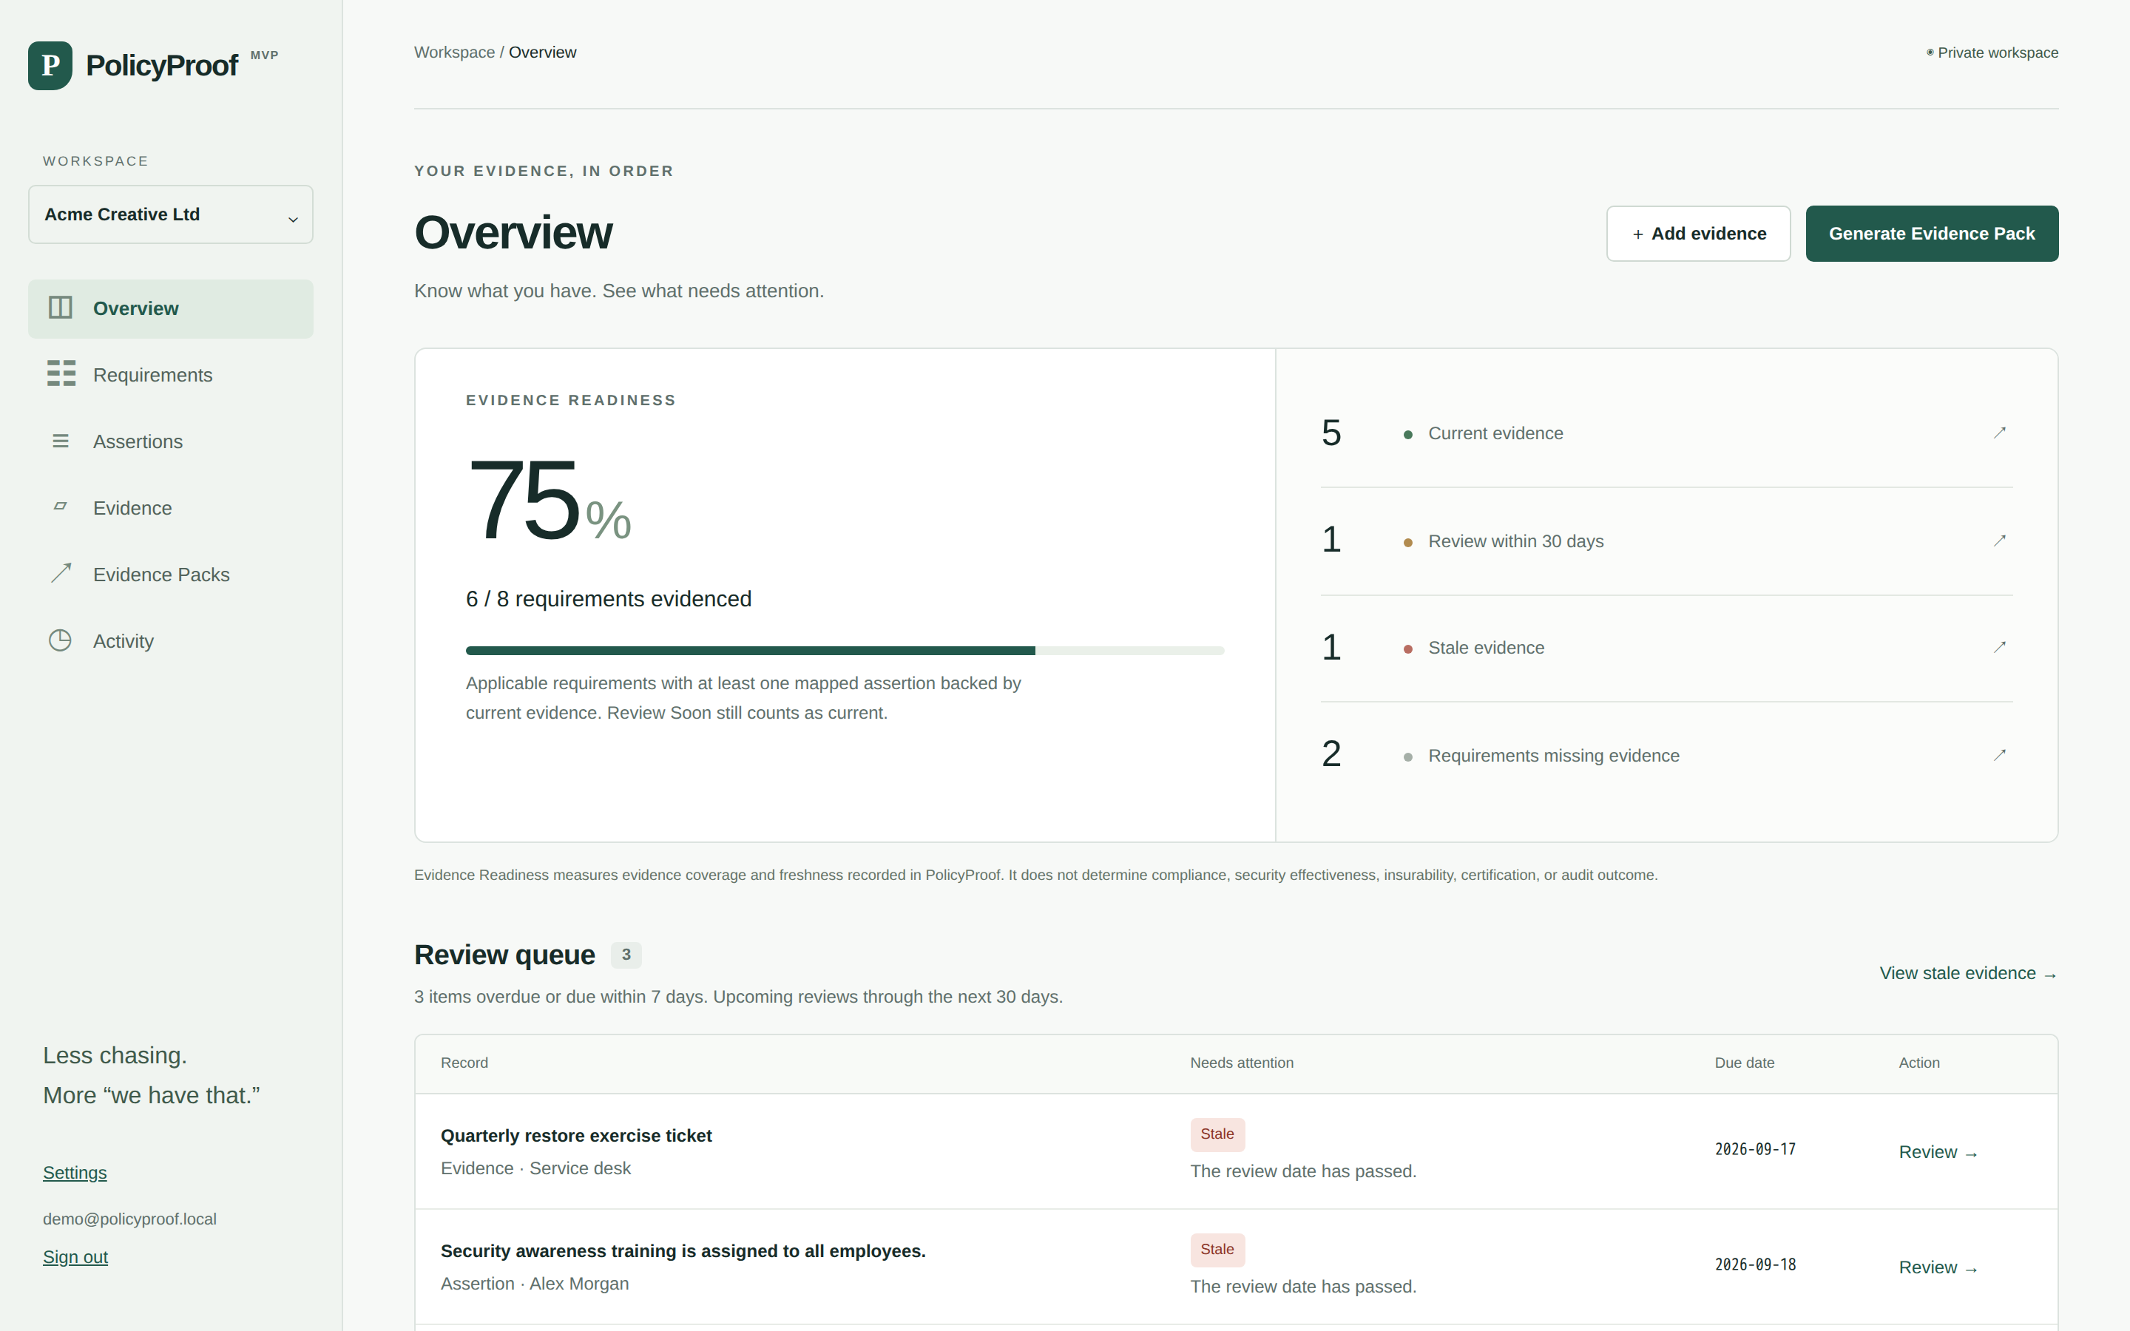Click Stale badge on Quarterly restore row
2130x1331 pixels.
click(1217, 1135)
